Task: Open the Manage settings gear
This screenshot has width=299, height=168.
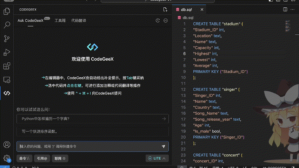Action: [x=7, y=158]
